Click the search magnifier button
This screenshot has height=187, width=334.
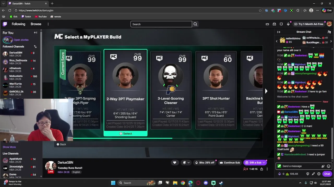click(195, 24)
